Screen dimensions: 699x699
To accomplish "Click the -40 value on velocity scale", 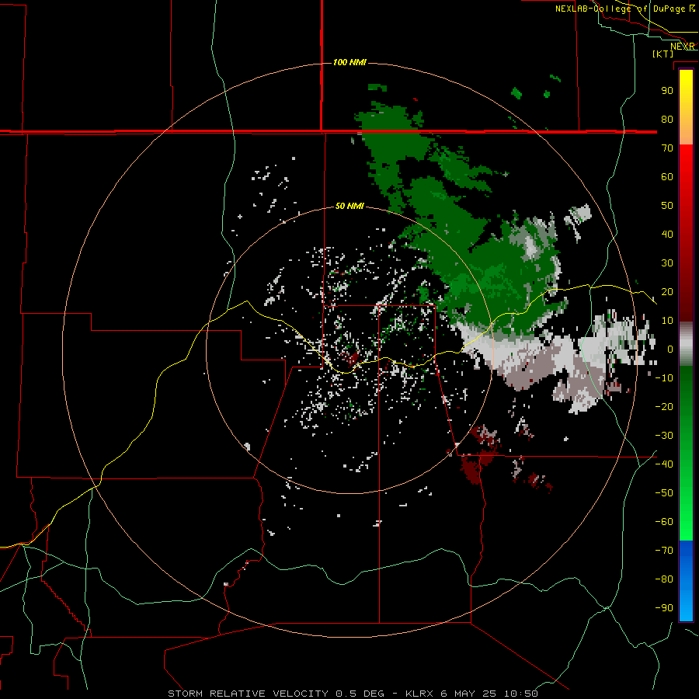I will 664,464.
